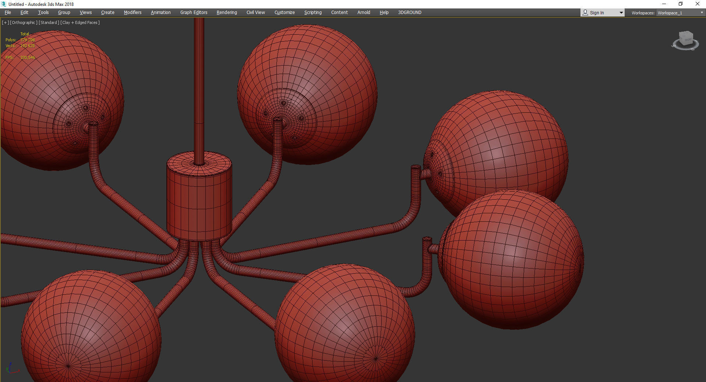Open the Create menu

pyautogui.click(x=108, y=13)
